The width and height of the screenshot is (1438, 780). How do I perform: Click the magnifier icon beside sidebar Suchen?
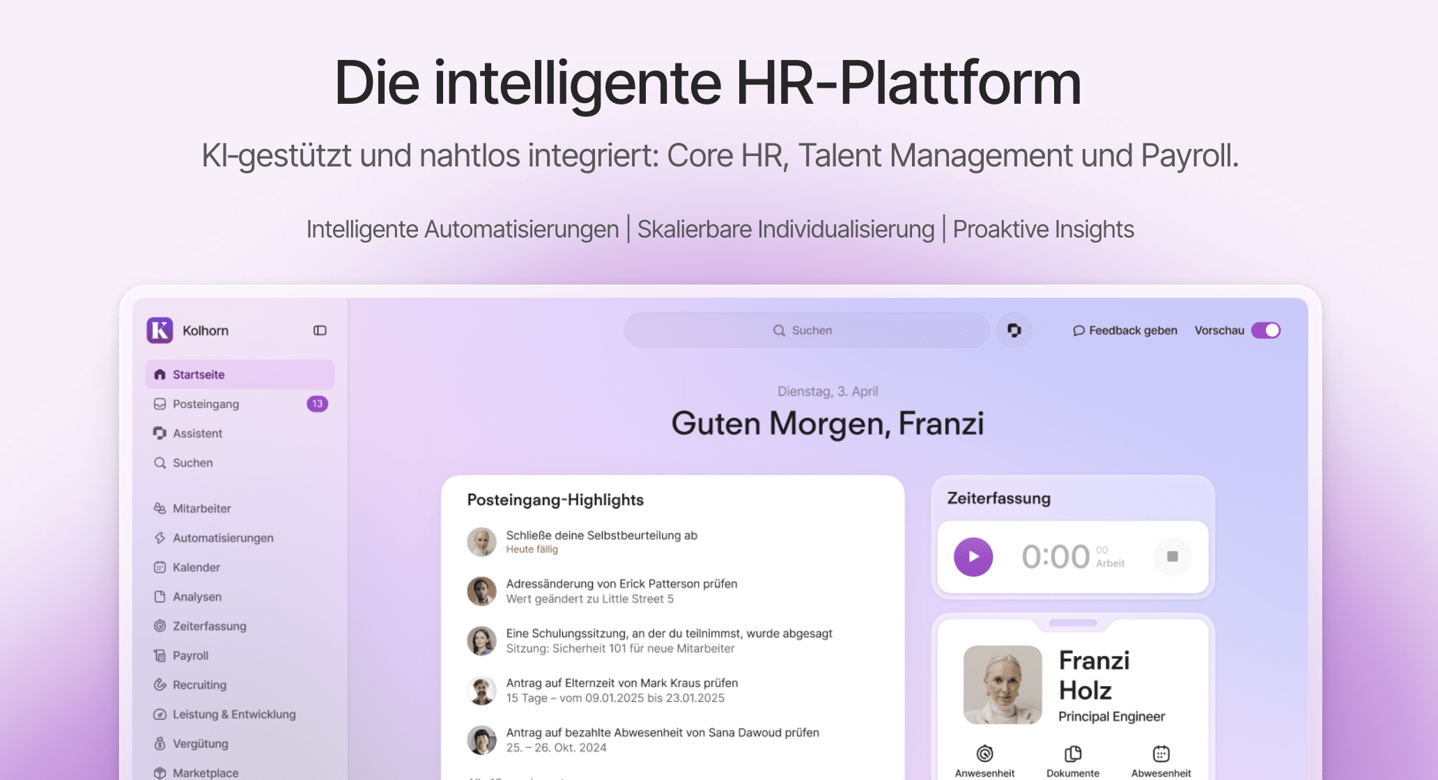pyautogui.click(x=160, y=462)
